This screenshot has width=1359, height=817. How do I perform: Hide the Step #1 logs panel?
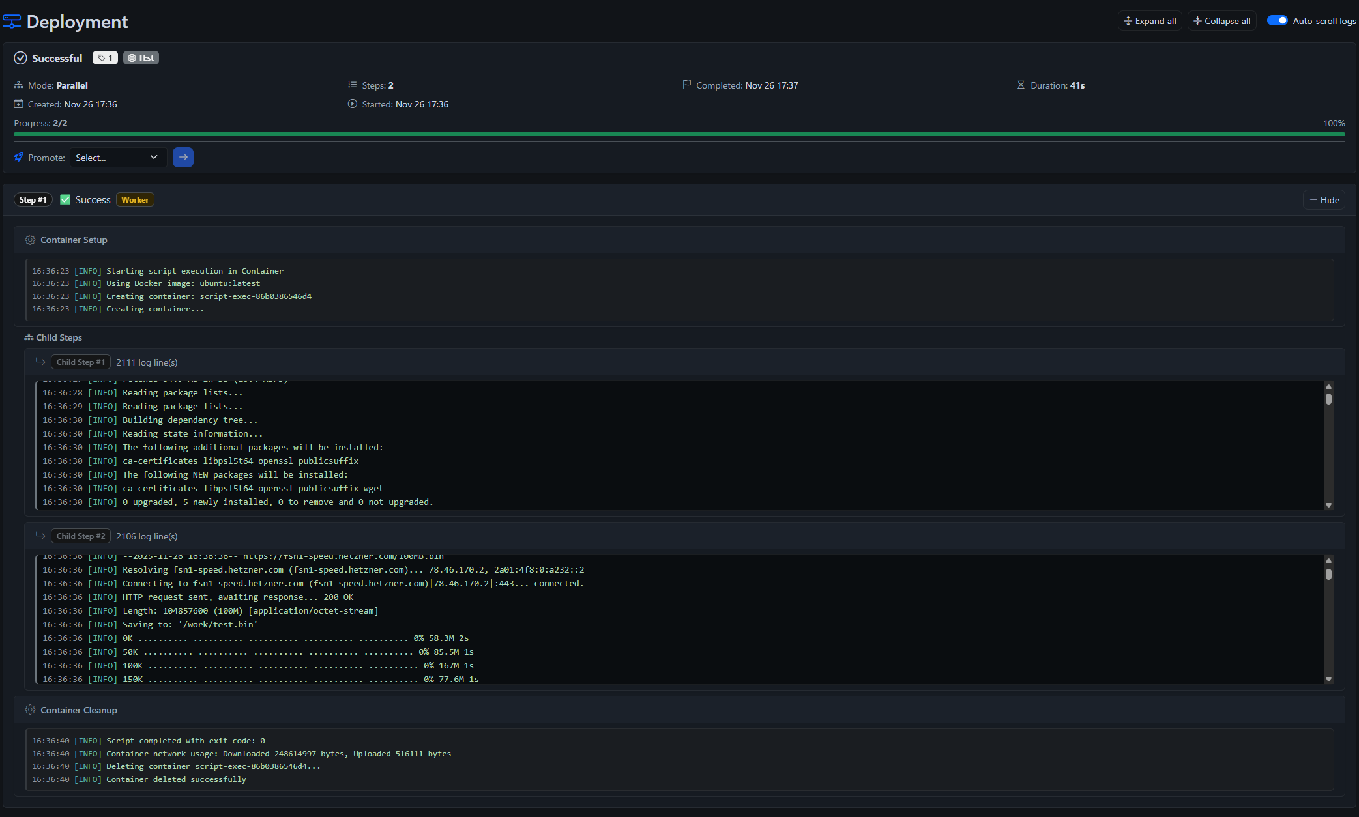point(1324,199)
